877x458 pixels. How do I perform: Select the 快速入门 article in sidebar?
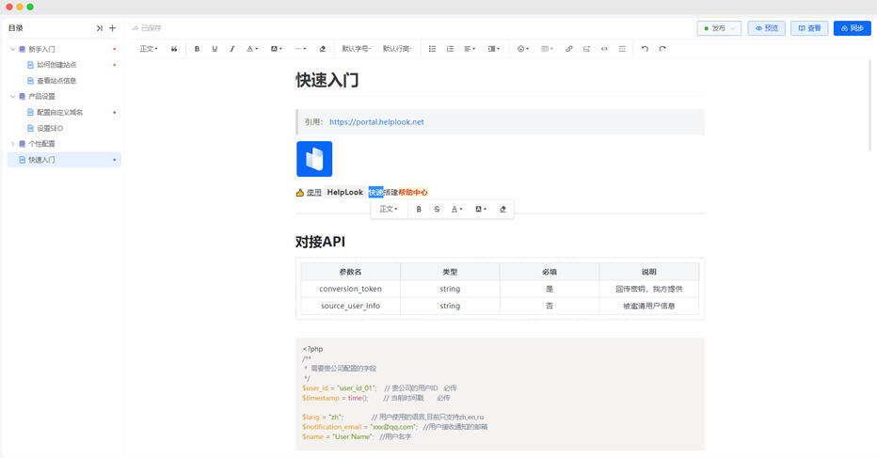pos(64,159)
